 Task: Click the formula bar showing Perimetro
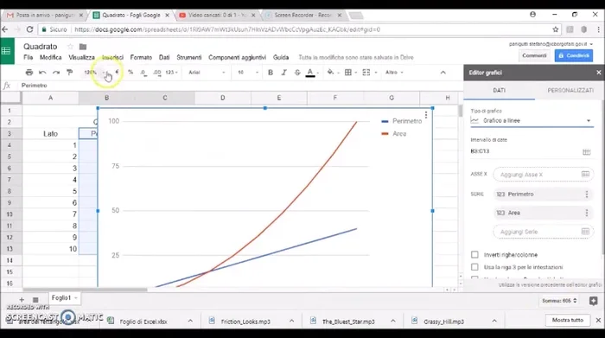tap(239, 86)
